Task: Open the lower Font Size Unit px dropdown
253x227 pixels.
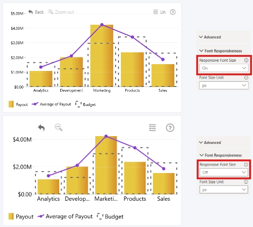Action: (224, 190)
